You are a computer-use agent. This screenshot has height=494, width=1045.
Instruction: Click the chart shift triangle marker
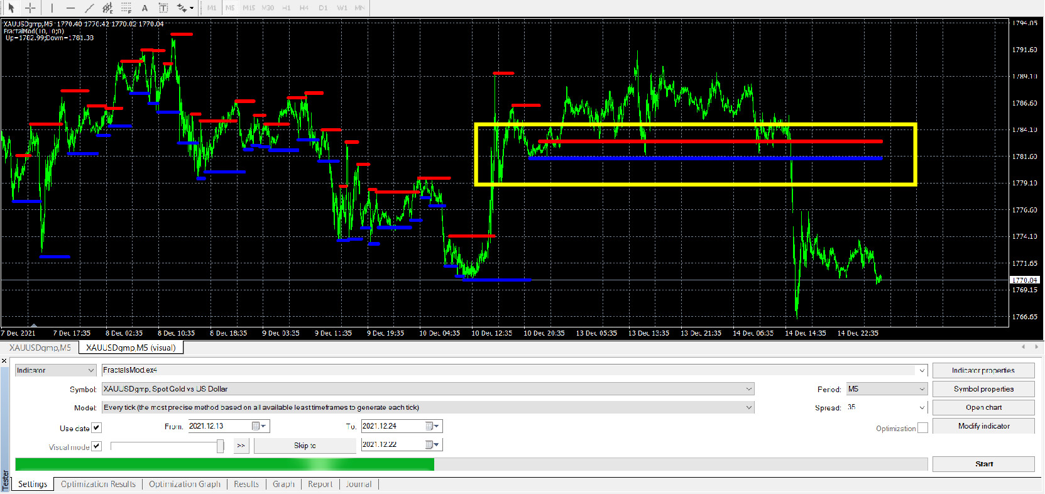(33, 326)
